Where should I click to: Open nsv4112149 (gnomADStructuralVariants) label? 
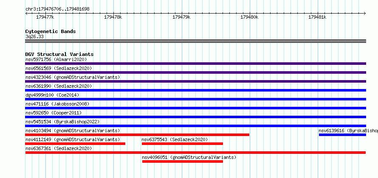[73, 139]
